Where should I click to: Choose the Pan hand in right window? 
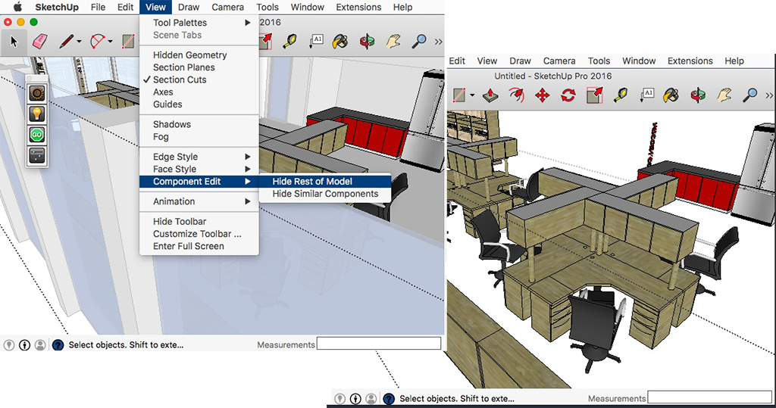[x=724, y=95]
